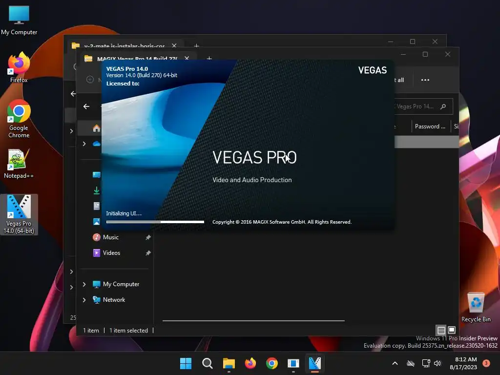The image size is (500, 375).
Task: Maximize the front Explorer window
Action: [x=425, y=54]
